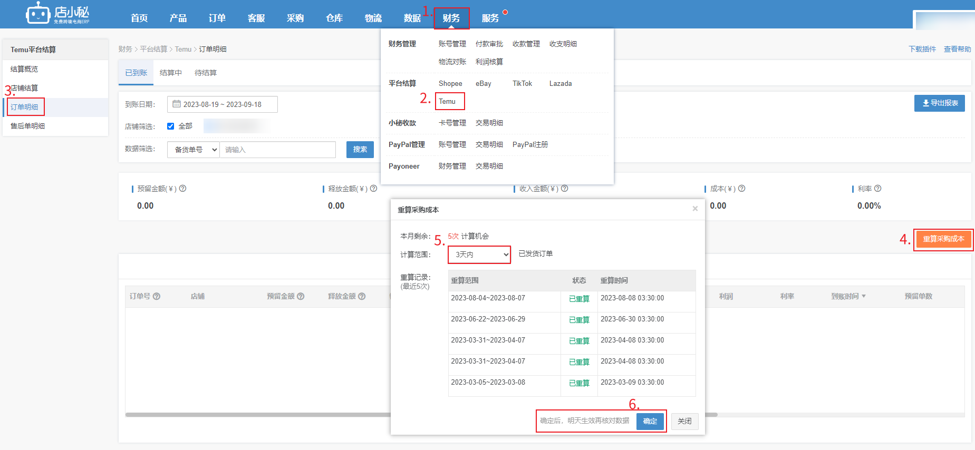Open the 客服 top menu
975x450 pixels.
pos(256,18)
